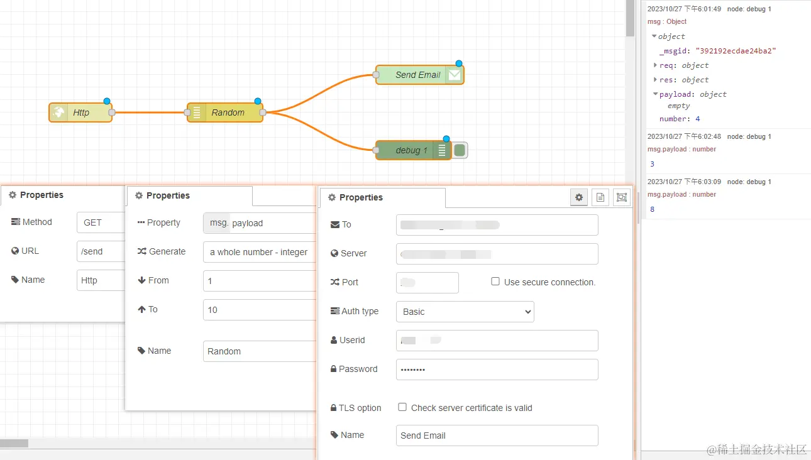Click the Server input field
811x460 pixels.
497,254
